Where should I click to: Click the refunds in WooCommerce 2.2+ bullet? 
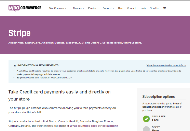click(45, 78)
